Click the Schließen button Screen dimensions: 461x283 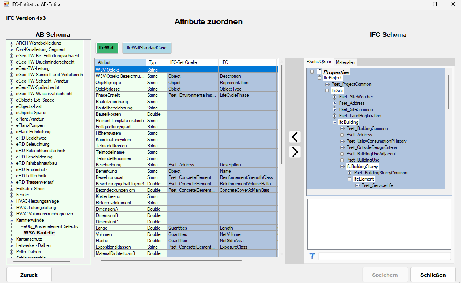point(433,275)
